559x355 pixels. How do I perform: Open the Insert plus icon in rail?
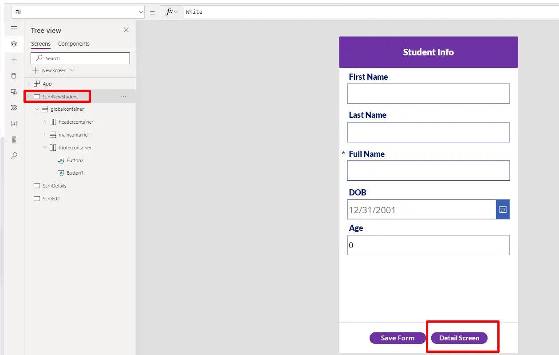point(14,60)
